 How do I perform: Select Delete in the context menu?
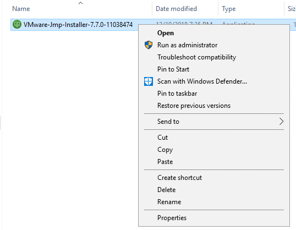point(214,190)
